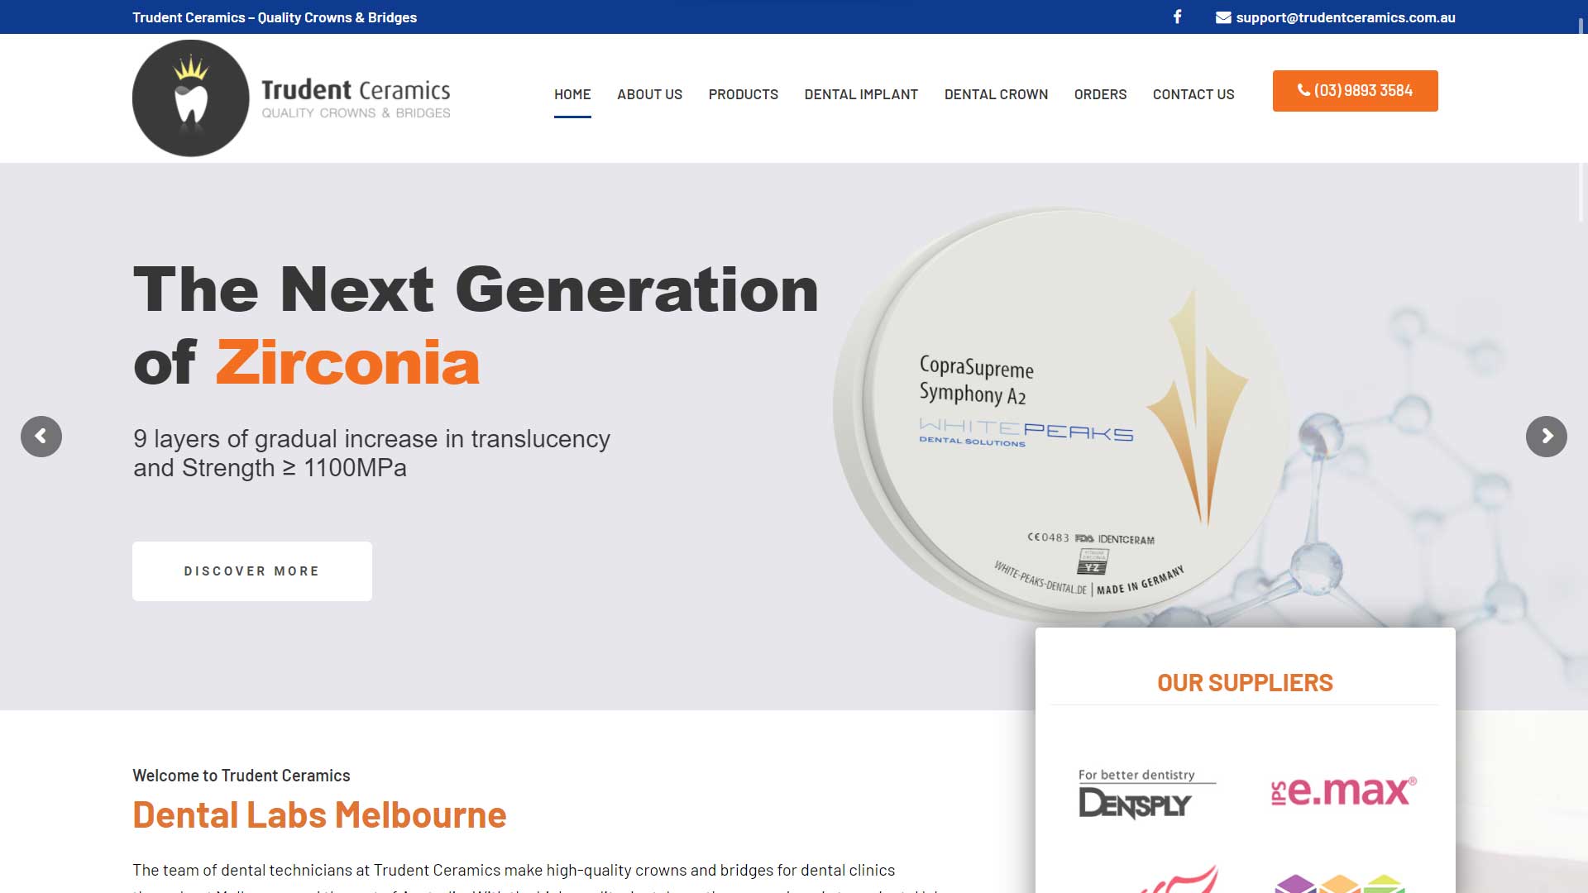The height and width of the screenshot is (893, 1588).
Task: Open the Orders page
Action: point(1100,94)
